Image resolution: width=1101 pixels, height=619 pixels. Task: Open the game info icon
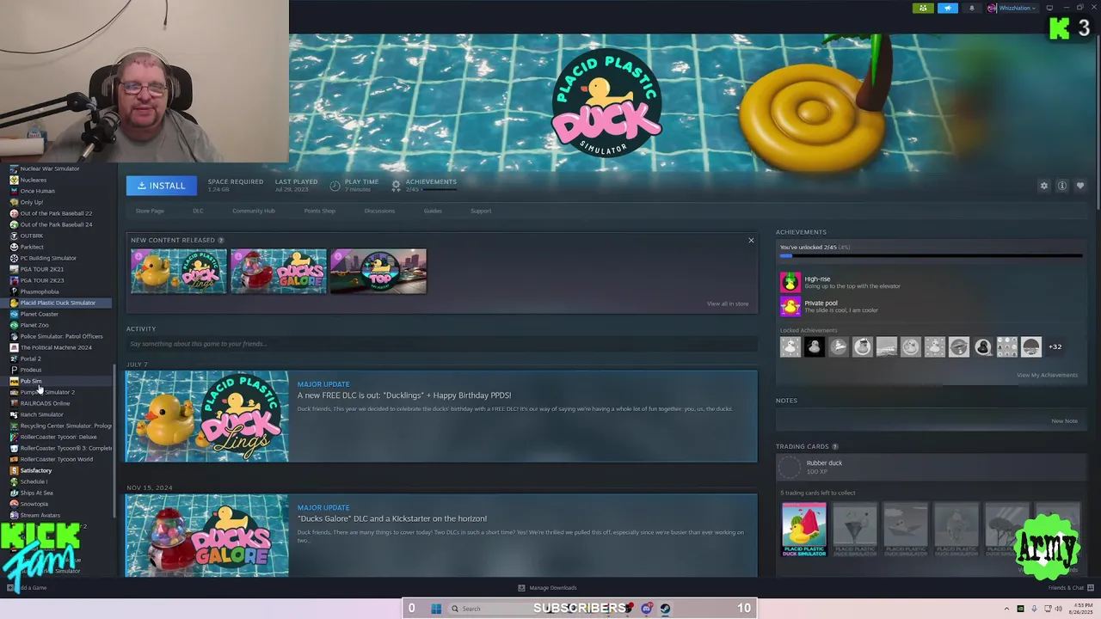1062,186
